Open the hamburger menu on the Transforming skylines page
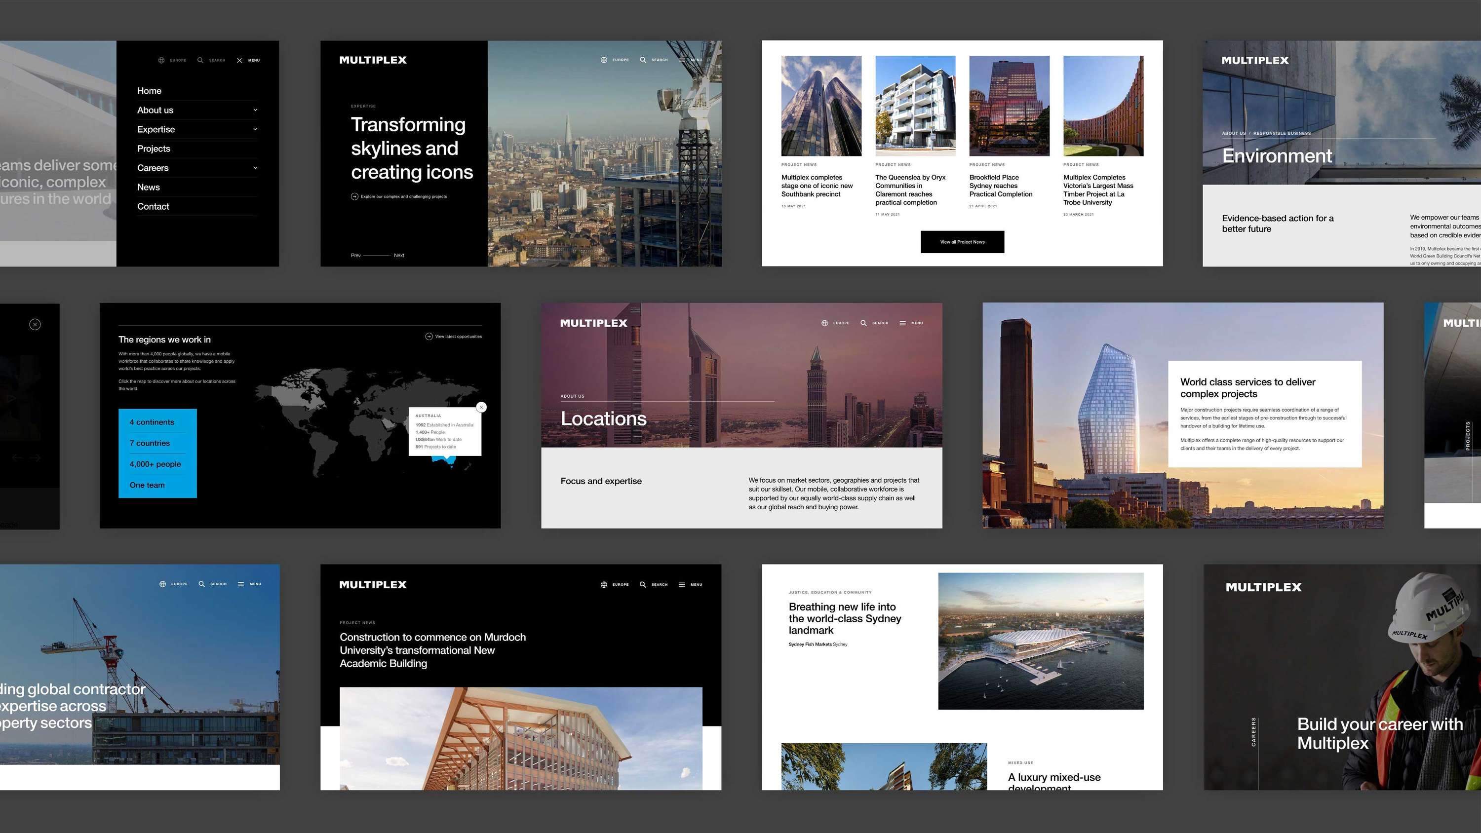This screenshot has width=1481, height=833. pyautogui.click(x=682, y=60)
